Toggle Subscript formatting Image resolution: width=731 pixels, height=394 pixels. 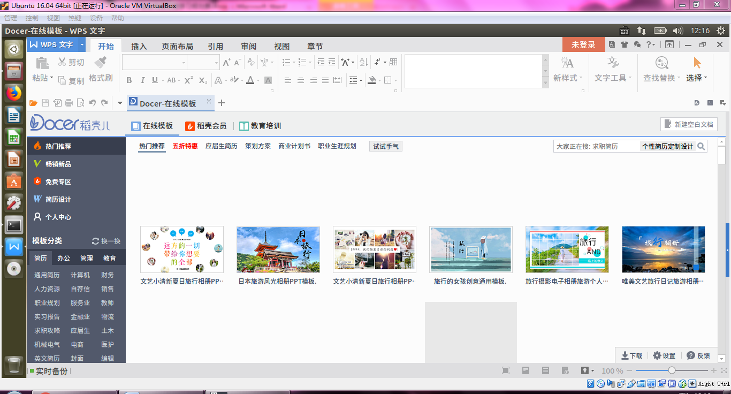pyautogui.click(x=203, y=80)
